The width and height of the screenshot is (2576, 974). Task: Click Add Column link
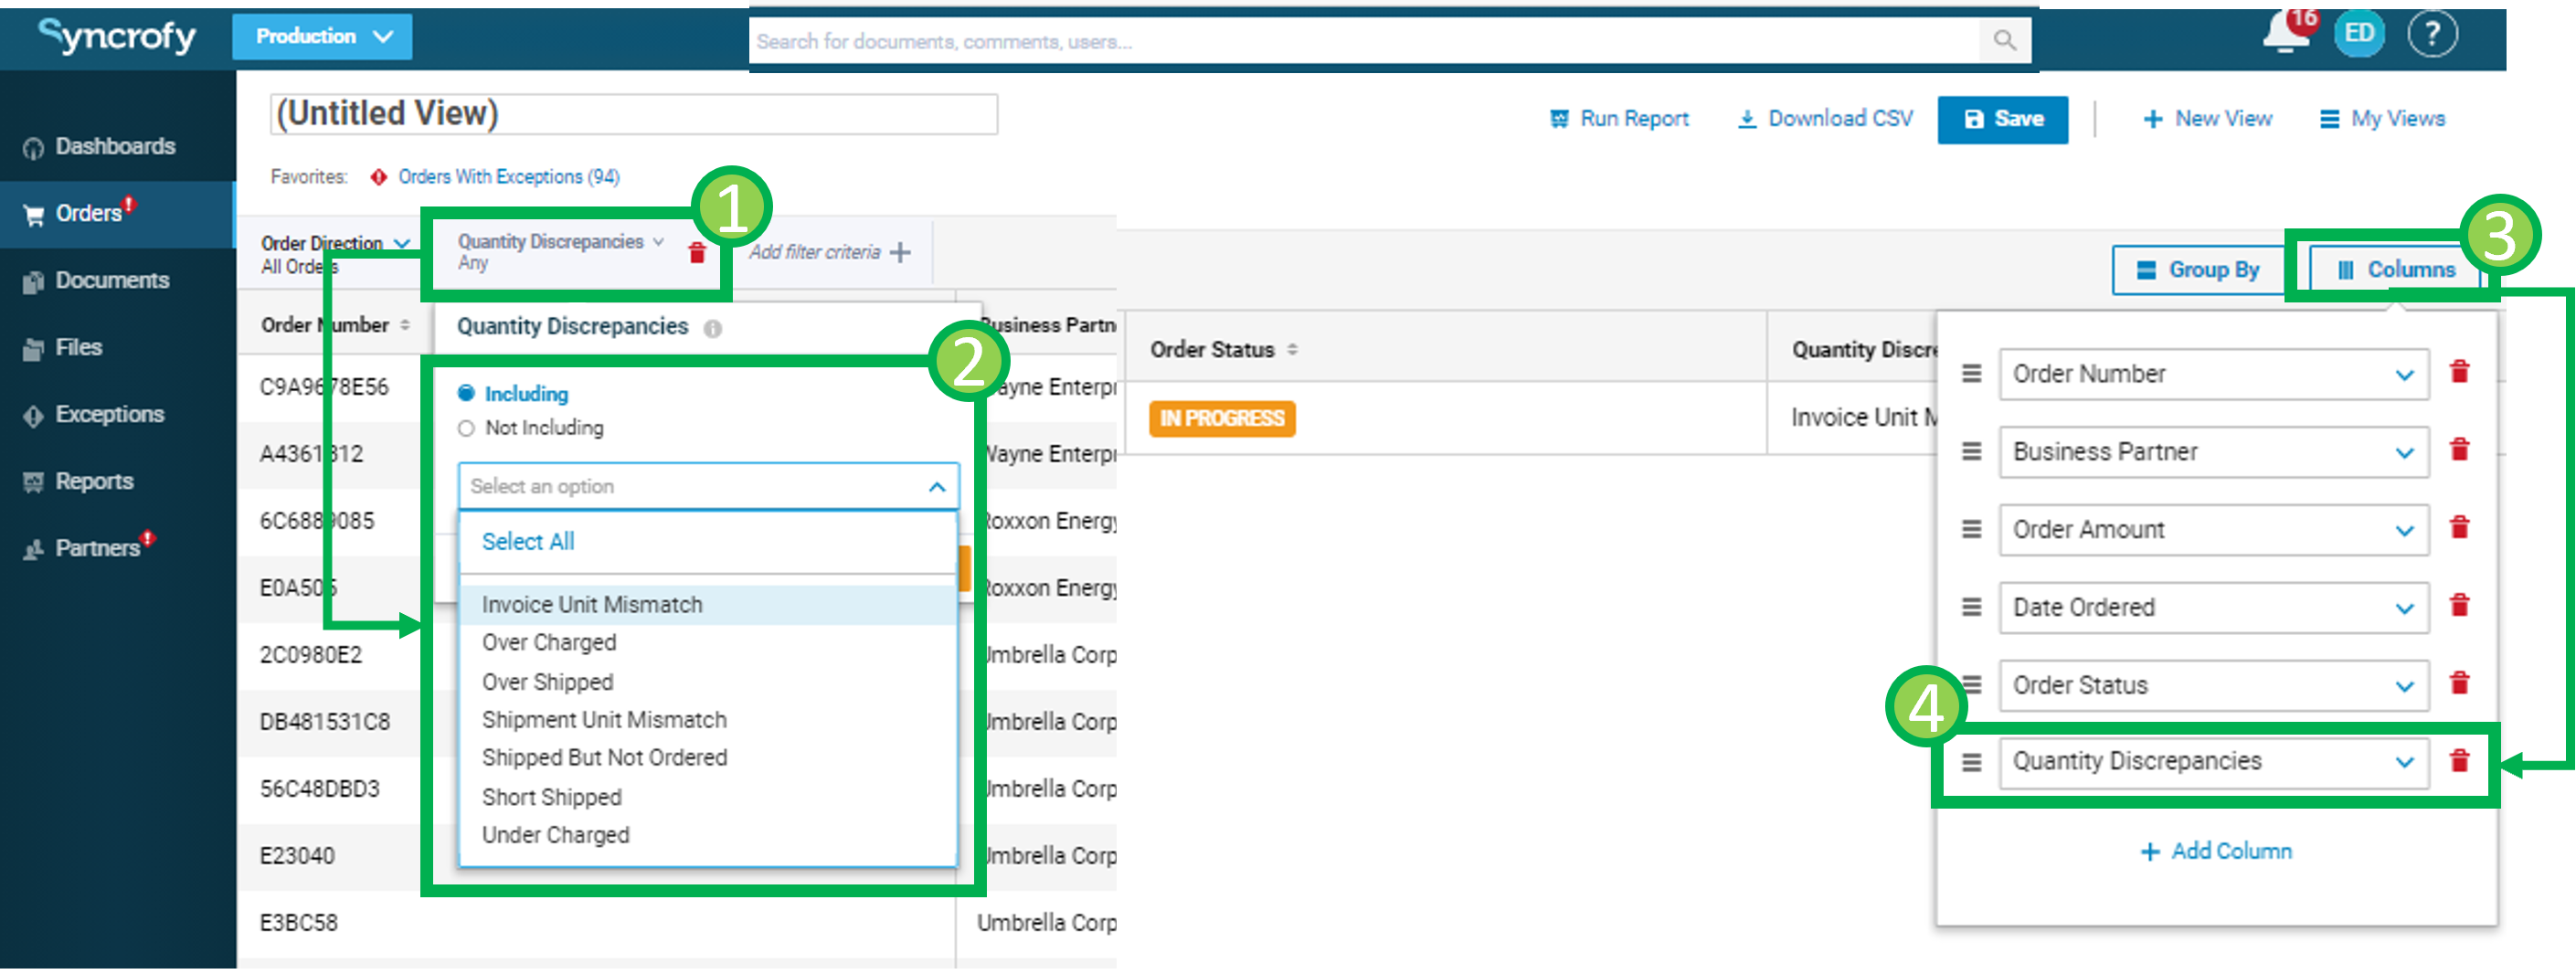click(2216, 852)
